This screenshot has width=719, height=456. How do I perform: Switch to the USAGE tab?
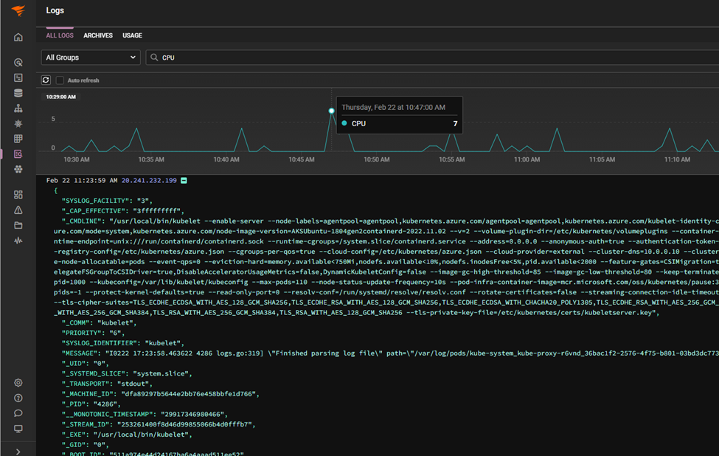132,35
